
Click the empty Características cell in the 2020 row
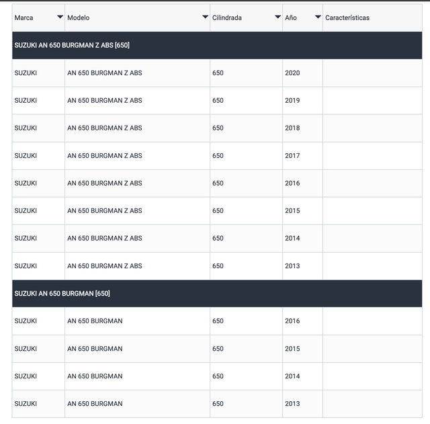372,73
